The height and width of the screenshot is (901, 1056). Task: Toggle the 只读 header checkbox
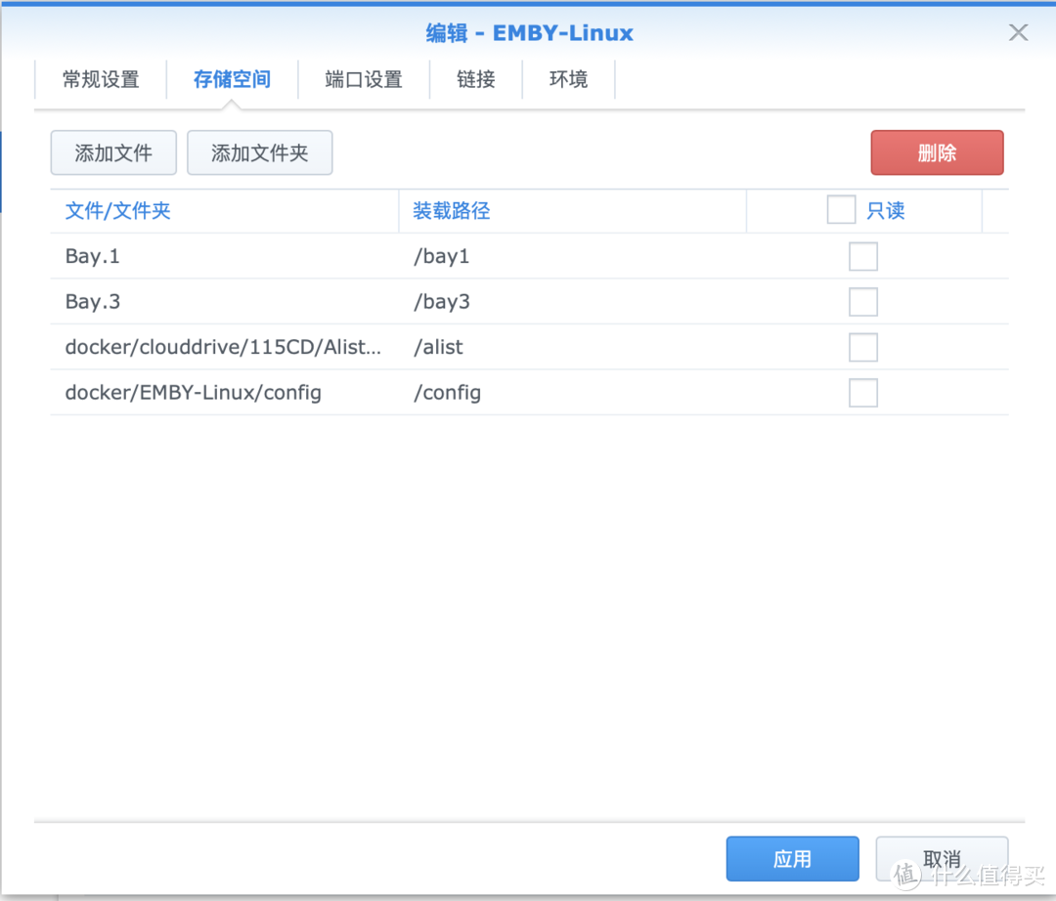click(x=841, y=209)
